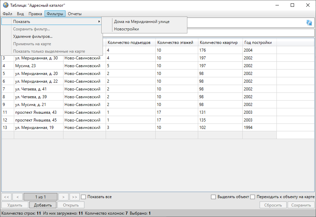Jump to last page with '>>' button
Screen dimensions: 316x217
pos(75,197)
